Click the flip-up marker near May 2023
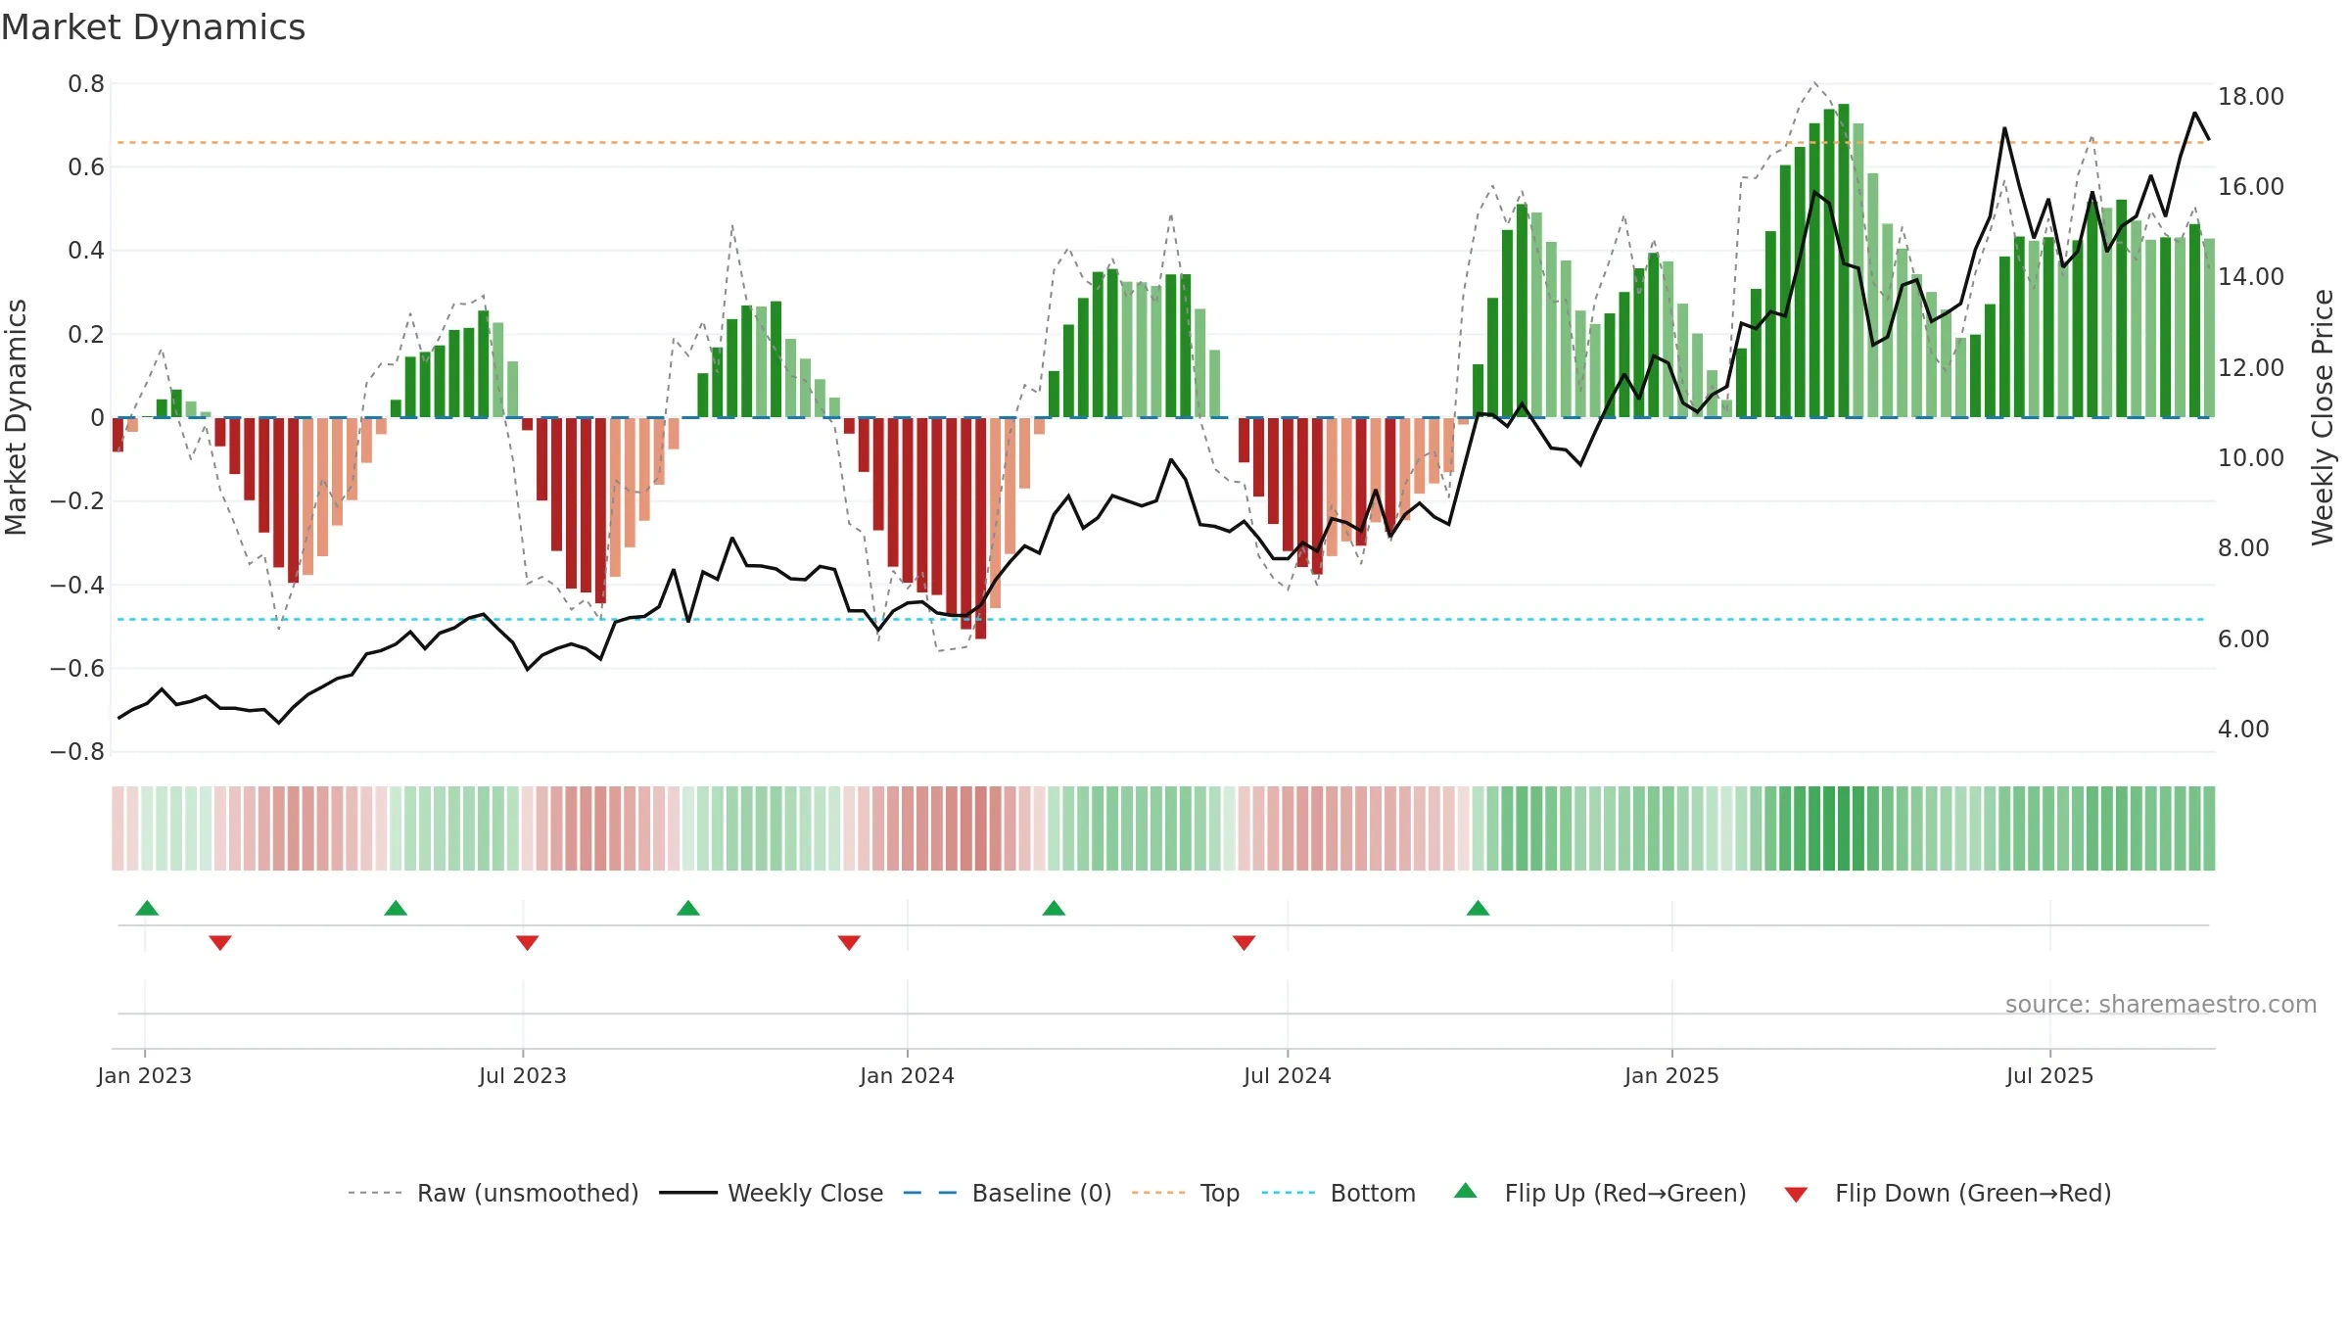This screenshot has width=2350, height=1322. [396, 908]
